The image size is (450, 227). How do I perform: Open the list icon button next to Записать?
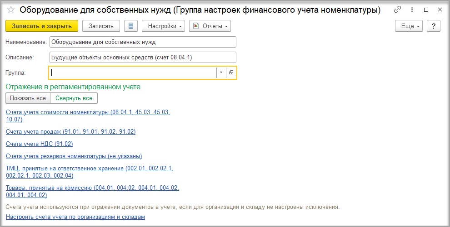pyautogui.click(x=131, y=26)
